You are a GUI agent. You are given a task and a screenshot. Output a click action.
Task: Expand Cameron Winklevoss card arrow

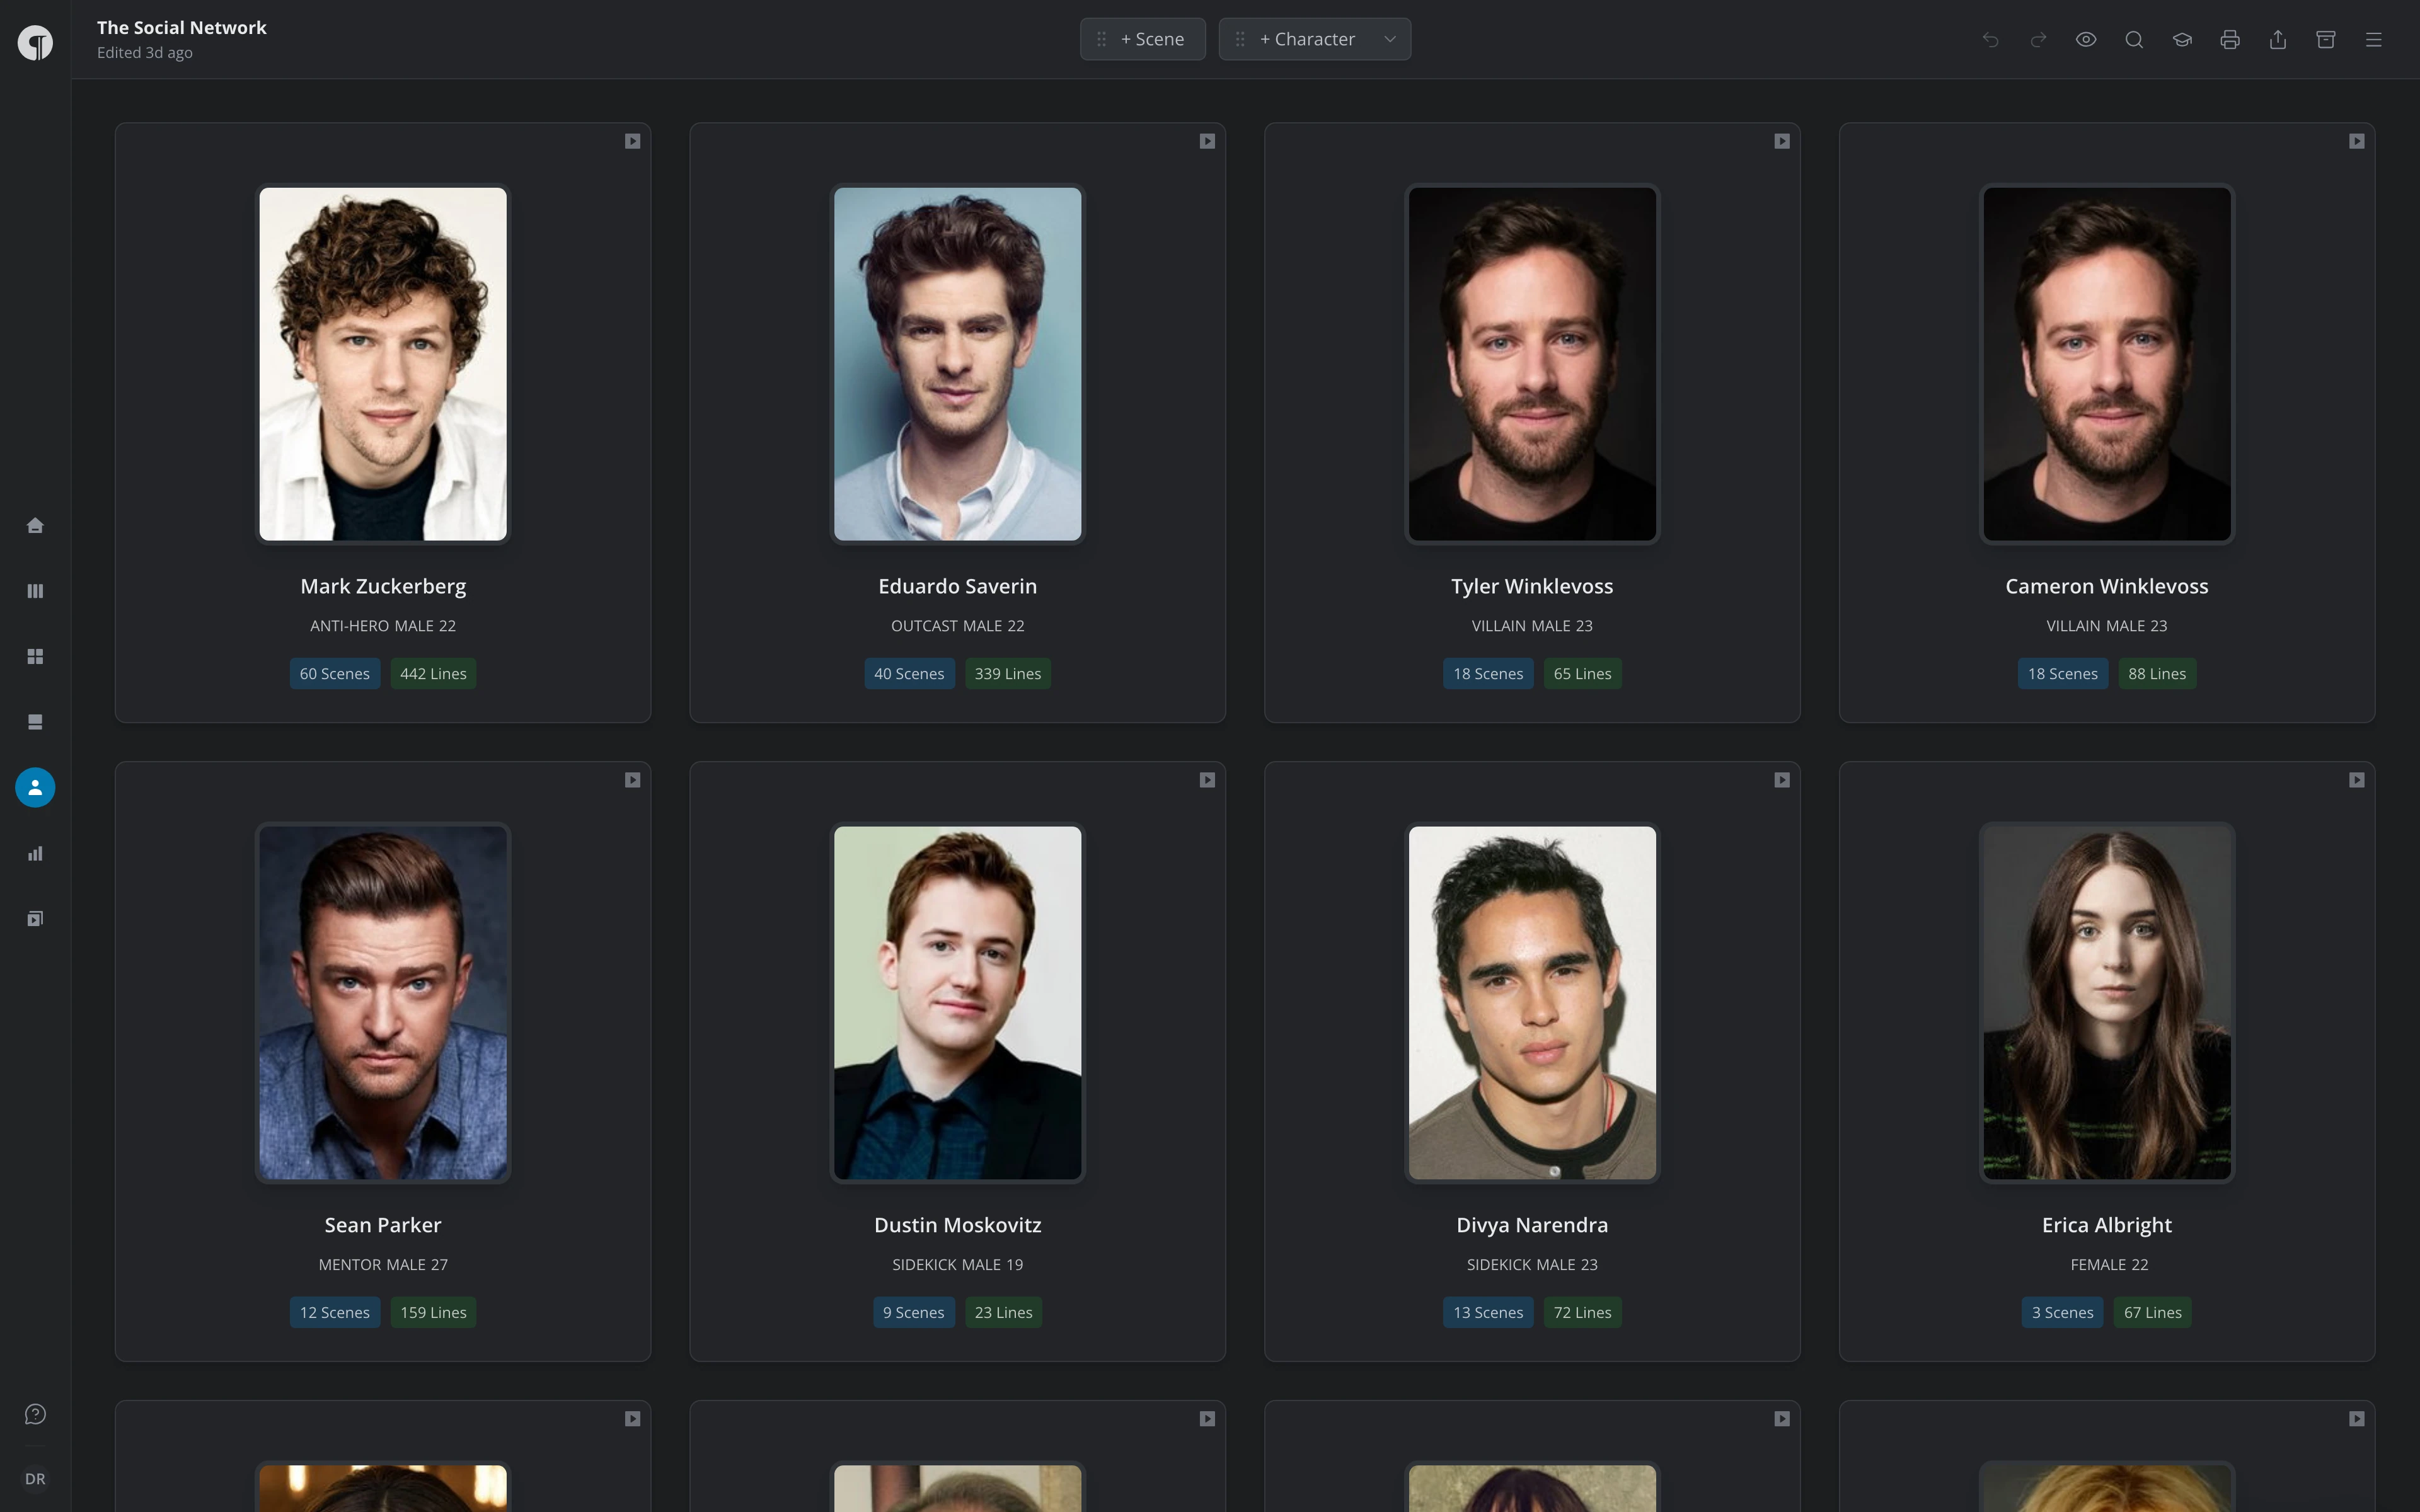coord(2357,141)
